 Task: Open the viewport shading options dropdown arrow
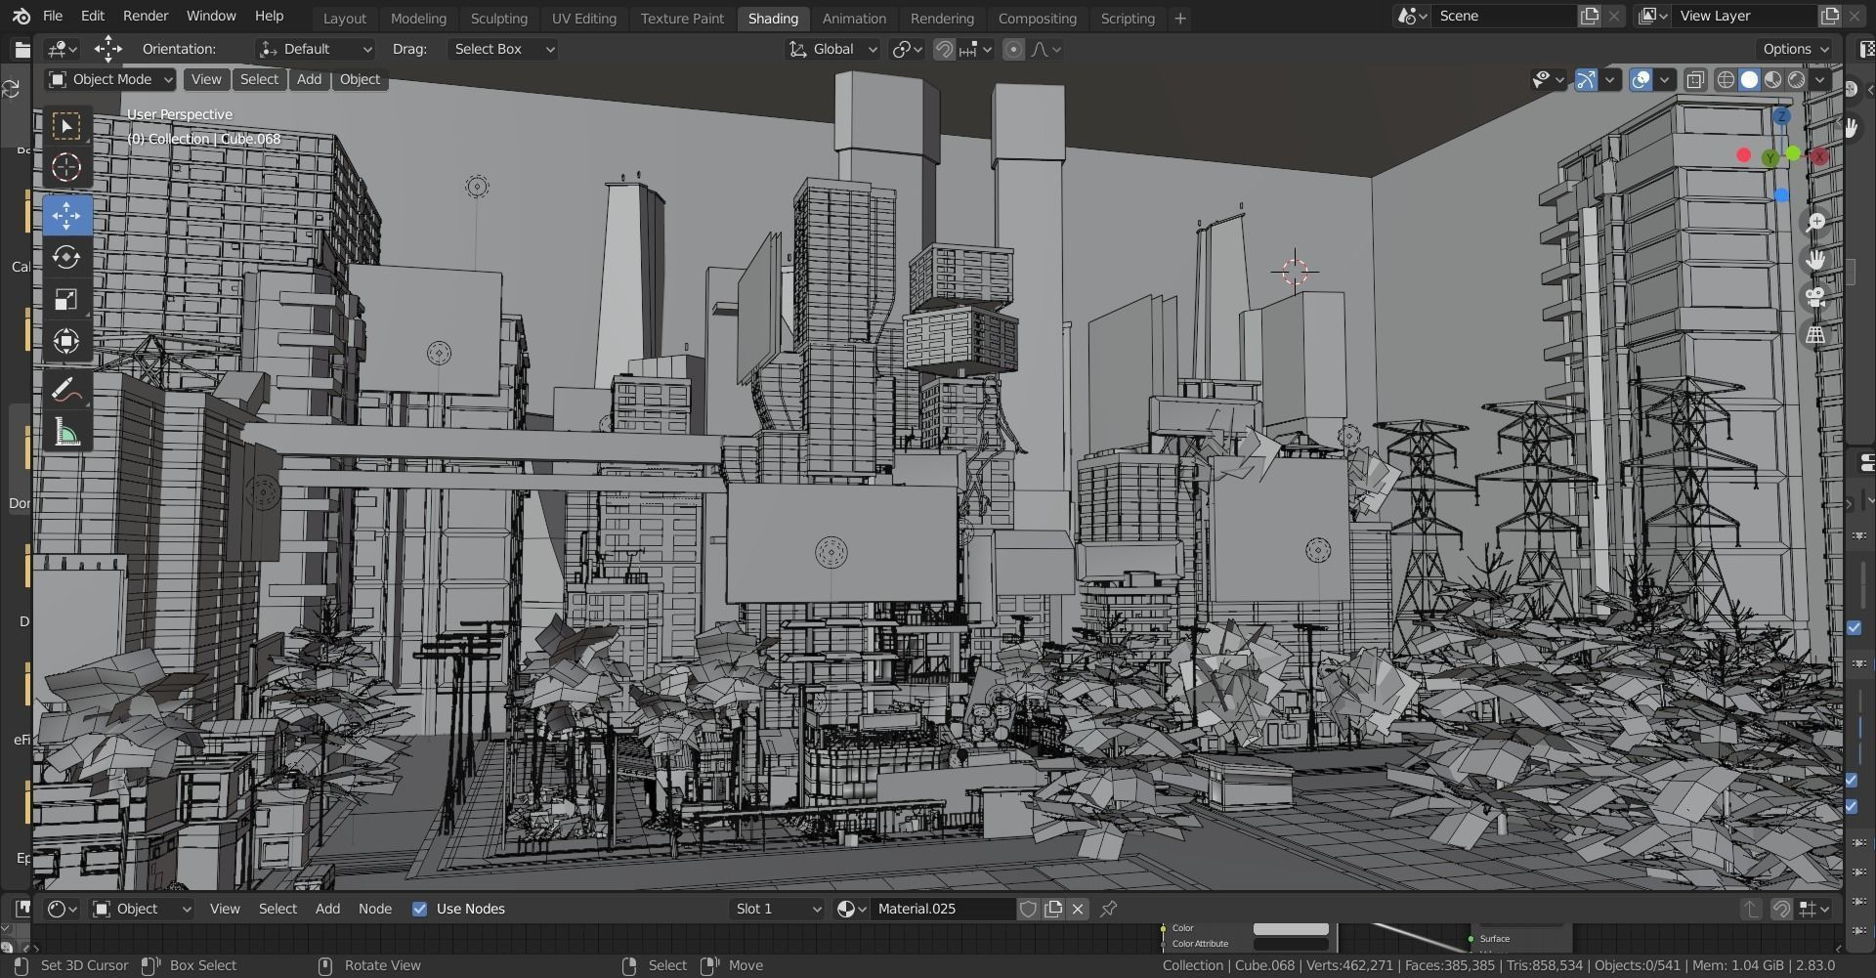[1819, 80]
